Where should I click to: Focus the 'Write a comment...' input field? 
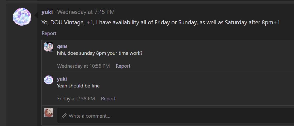pyautogui.click(x=176, y=116)
